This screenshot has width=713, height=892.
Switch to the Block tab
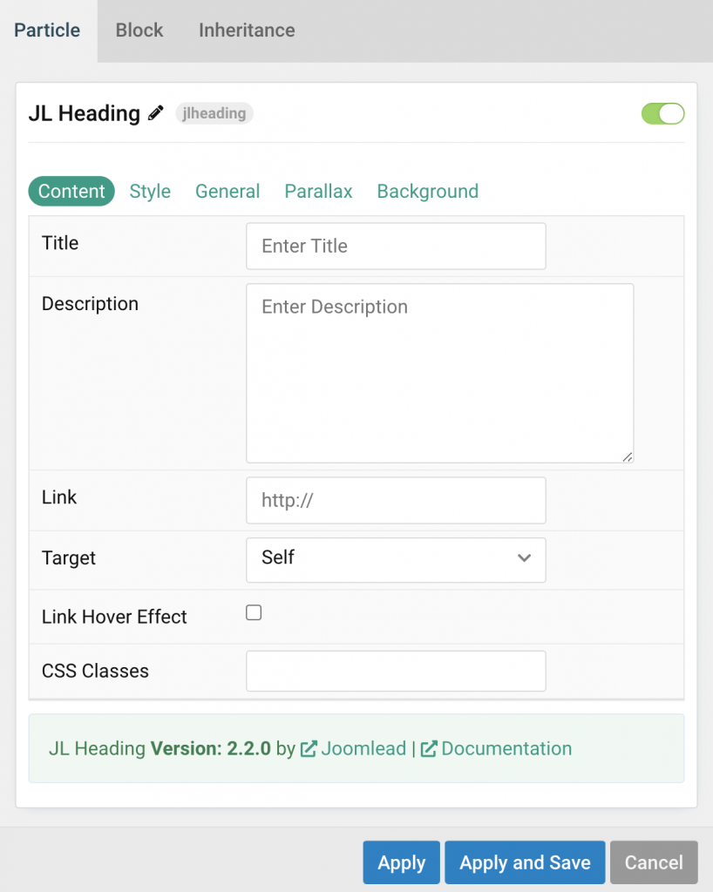tap(139, 30)
